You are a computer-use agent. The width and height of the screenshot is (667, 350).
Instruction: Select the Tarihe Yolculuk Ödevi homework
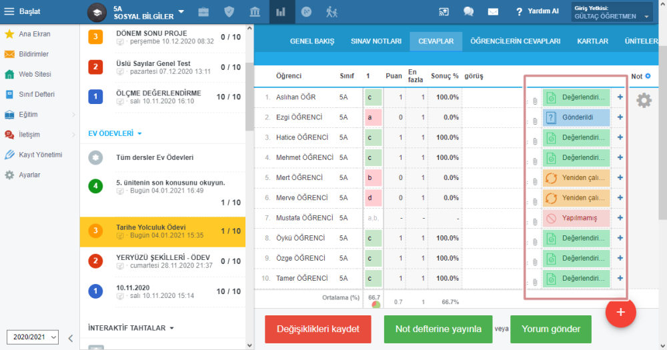pyautogui.click(x=163, y=231)
